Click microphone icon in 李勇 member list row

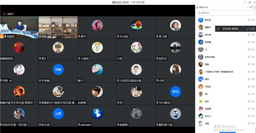click(x=249, y=123)
